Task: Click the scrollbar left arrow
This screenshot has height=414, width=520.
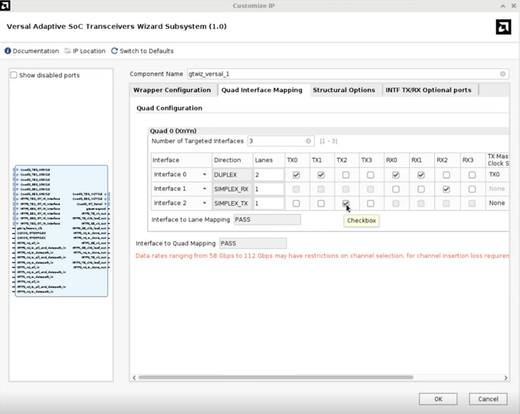Action: [x=134, y=377]
